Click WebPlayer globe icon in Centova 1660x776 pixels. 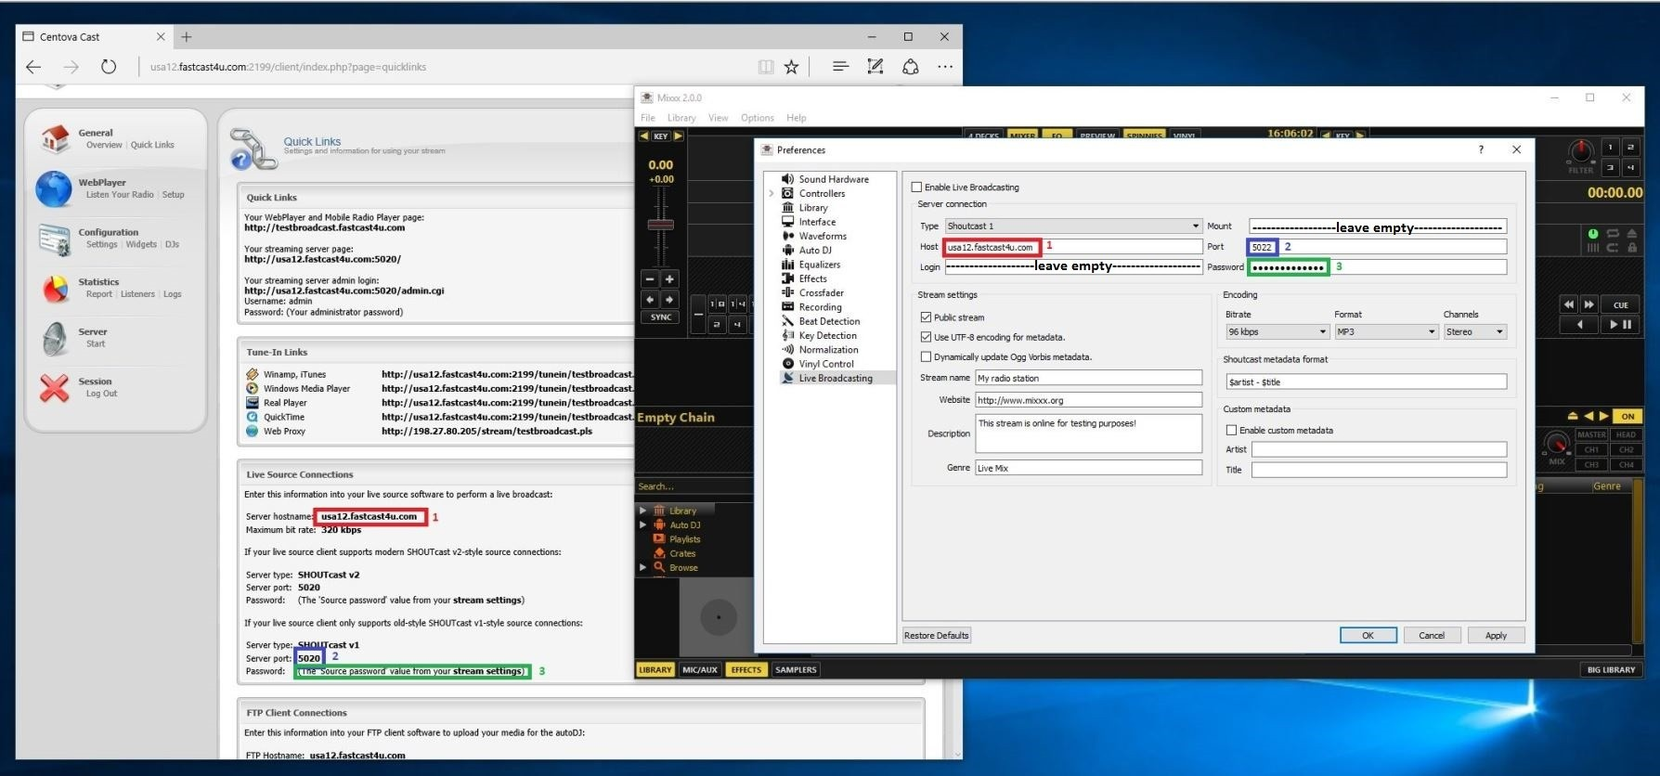pos(54,188)
